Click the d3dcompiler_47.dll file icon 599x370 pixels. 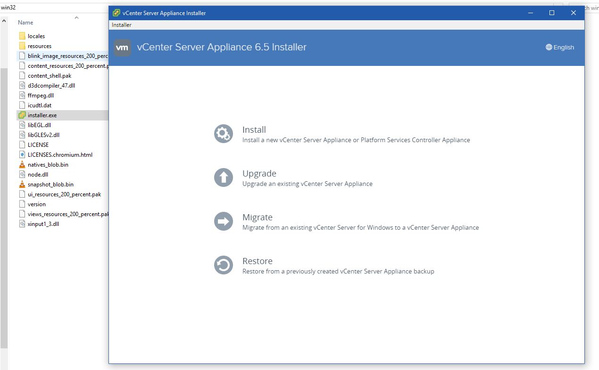click(x=22, y=85)
